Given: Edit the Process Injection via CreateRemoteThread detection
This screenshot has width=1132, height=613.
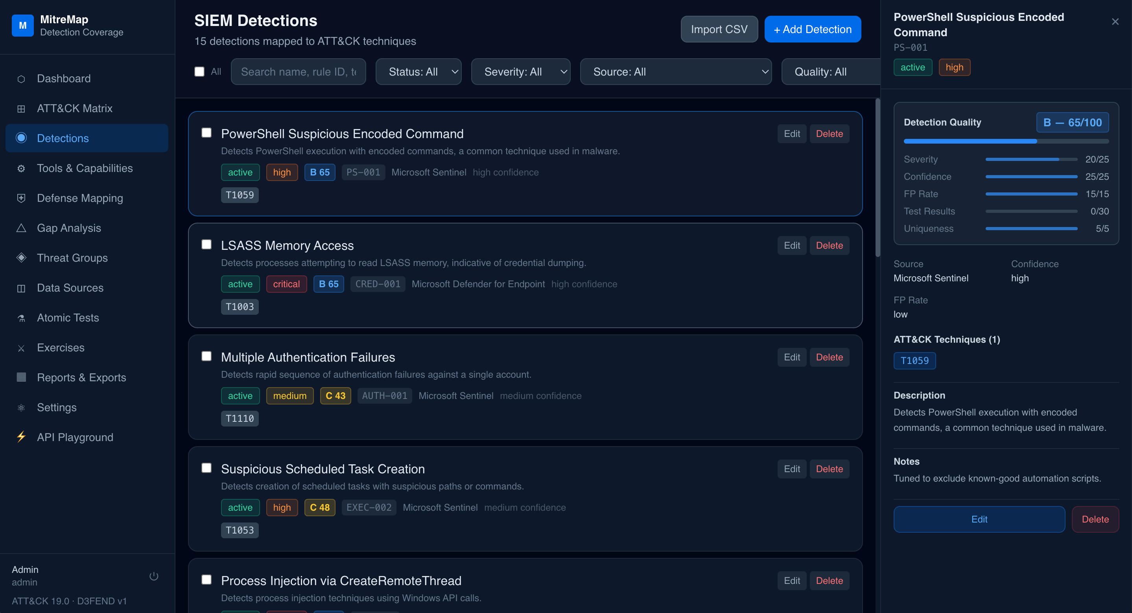Looking at the screenshot, I should (x=792, y=581).
